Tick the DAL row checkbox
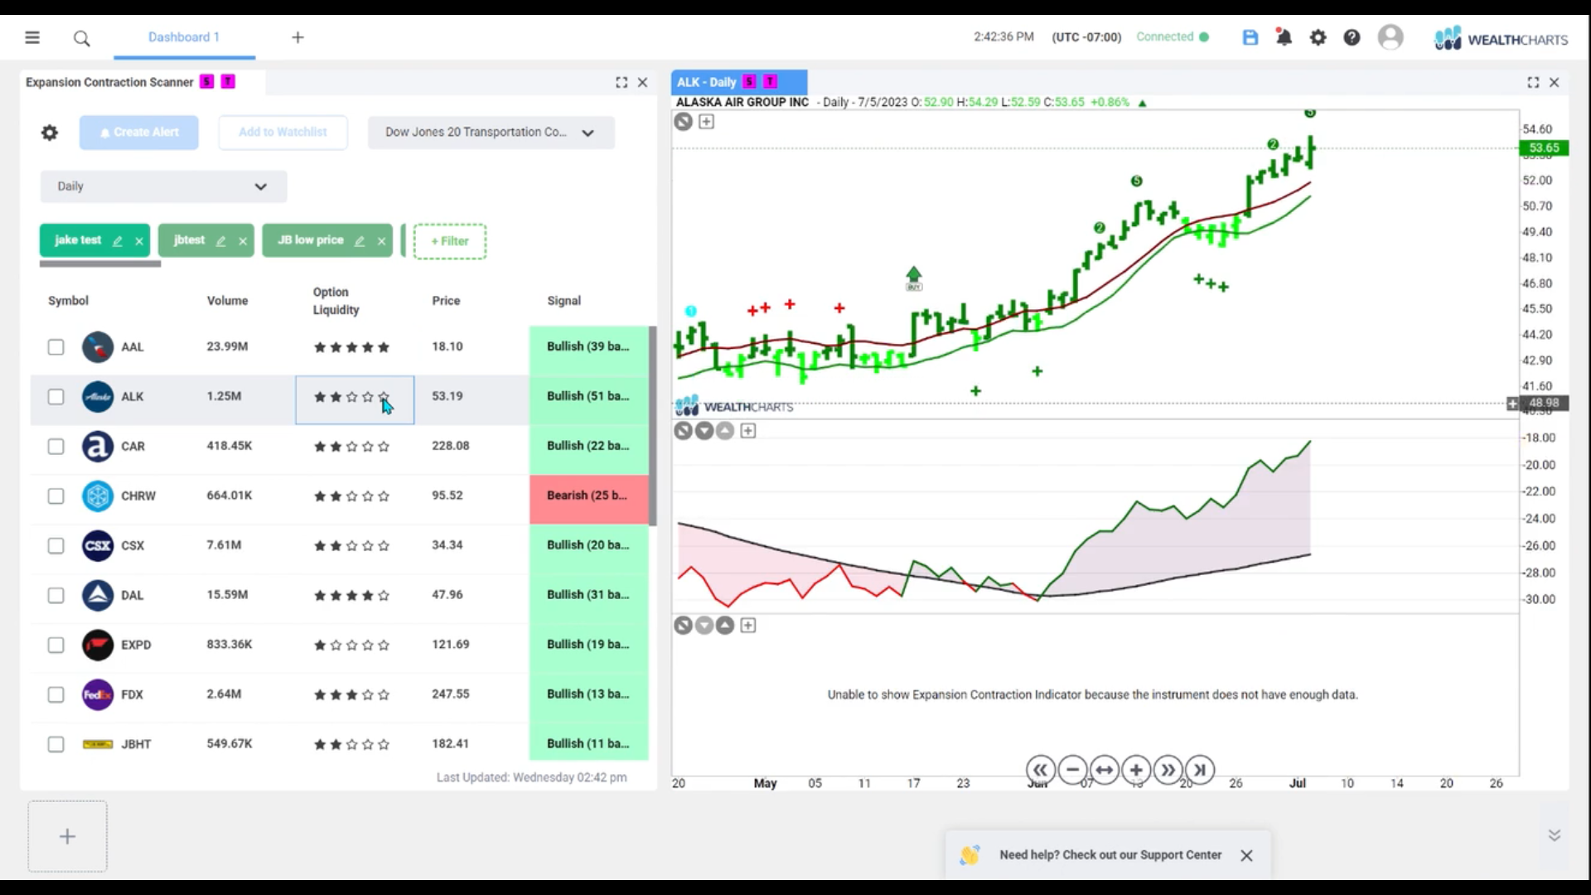 [56, 596]
